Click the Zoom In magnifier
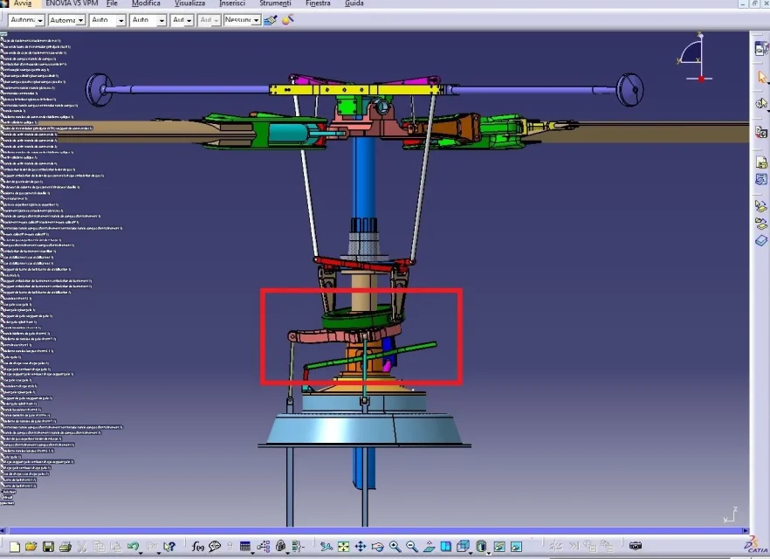This screenshot has height=559, width=770. point(395,546)
